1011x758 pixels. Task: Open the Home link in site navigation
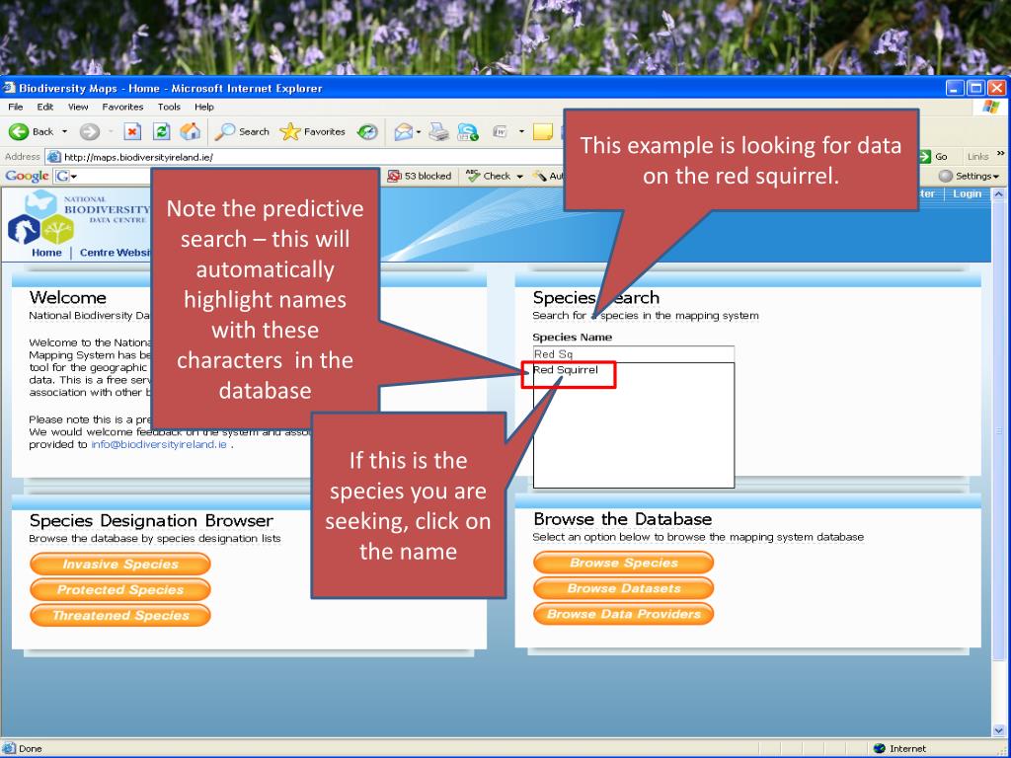click(46, 253)
